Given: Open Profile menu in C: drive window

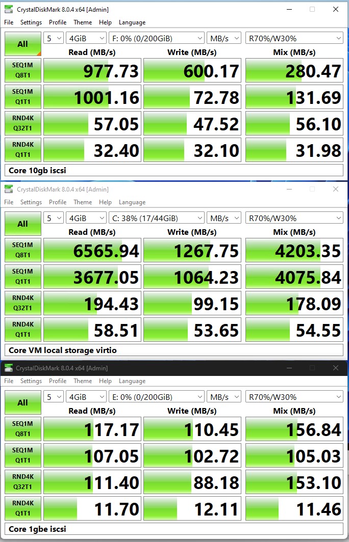Looking at the screenshot, I should point(58,202).
